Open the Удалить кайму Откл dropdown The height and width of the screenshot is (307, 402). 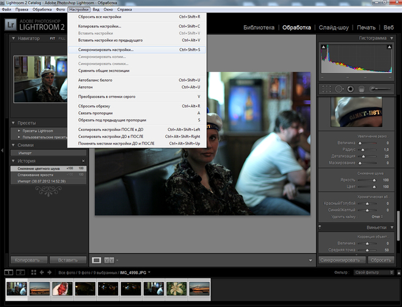377,216
